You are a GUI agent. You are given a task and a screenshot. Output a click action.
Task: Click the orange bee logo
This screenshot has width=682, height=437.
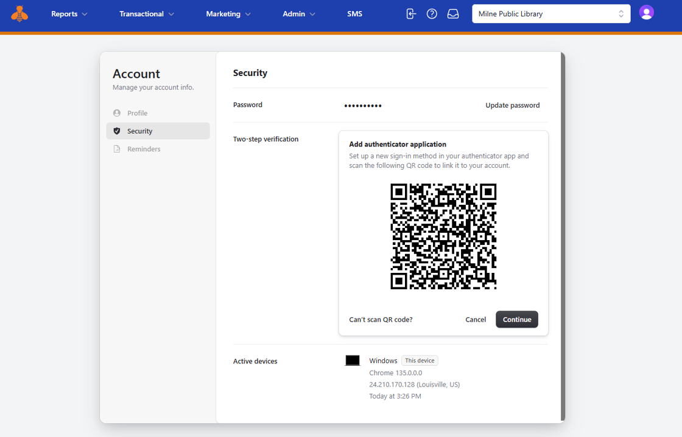(19, 14)
